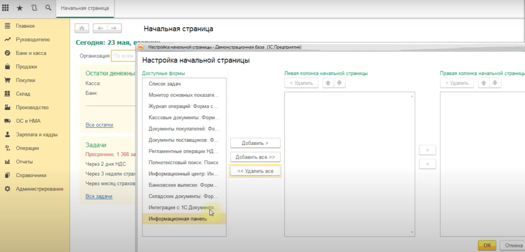Select Монитор основных показателей form
The image size is (525, 252).
click(184, 95)
